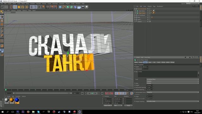202x114 pixels.
Task: Click the Make Editable icon
Action: tap(2, 12)
